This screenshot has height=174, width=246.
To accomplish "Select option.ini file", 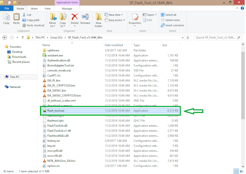I will (x=110, y=166).
